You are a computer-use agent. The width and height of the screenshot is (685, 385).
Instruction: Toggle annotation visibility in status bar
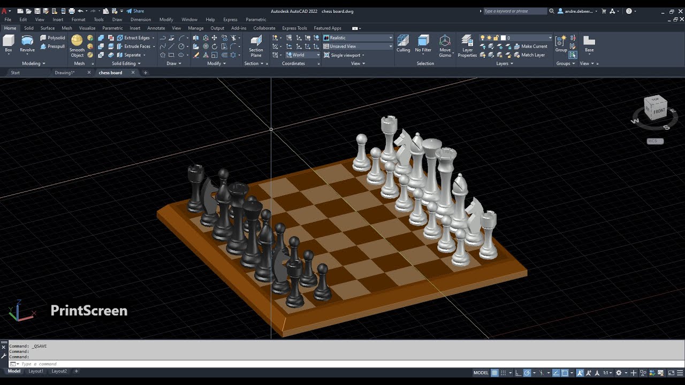tap(580, 373)
